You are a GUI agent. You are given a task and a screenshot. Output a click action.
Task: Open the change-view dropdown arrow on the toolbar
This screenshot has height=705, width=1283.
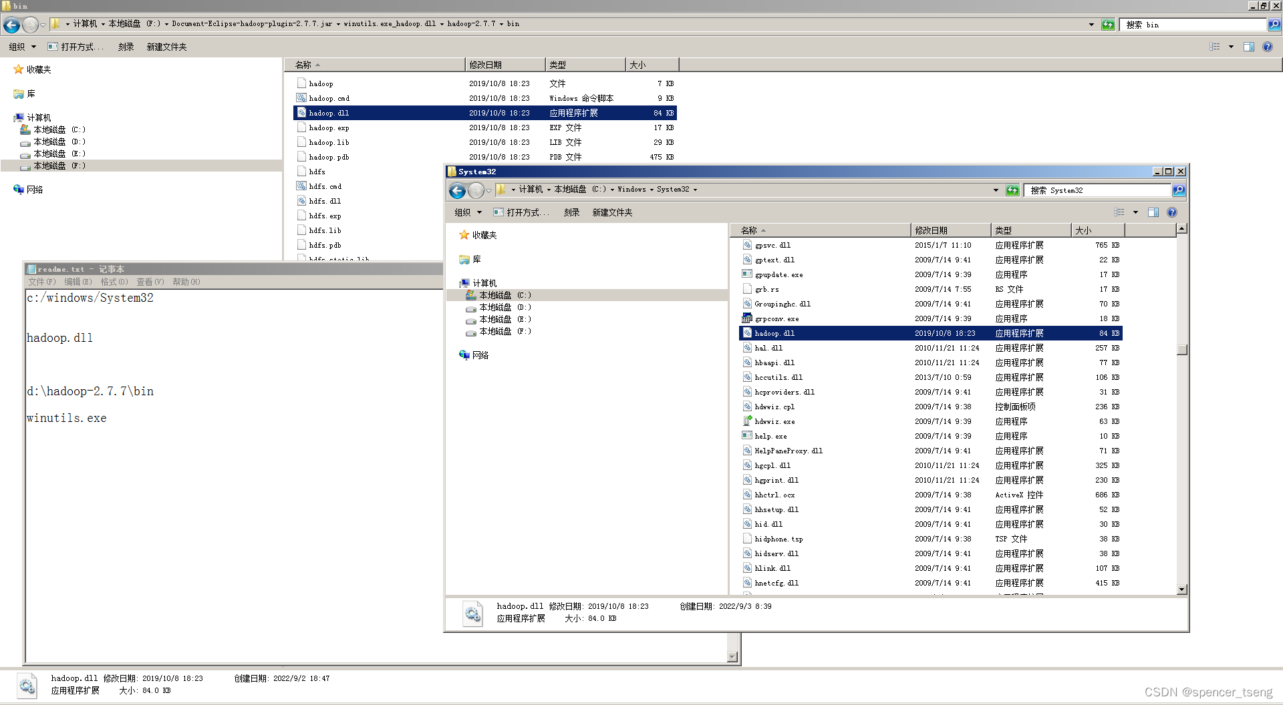pyautogui.click(x=1230, y=47)
